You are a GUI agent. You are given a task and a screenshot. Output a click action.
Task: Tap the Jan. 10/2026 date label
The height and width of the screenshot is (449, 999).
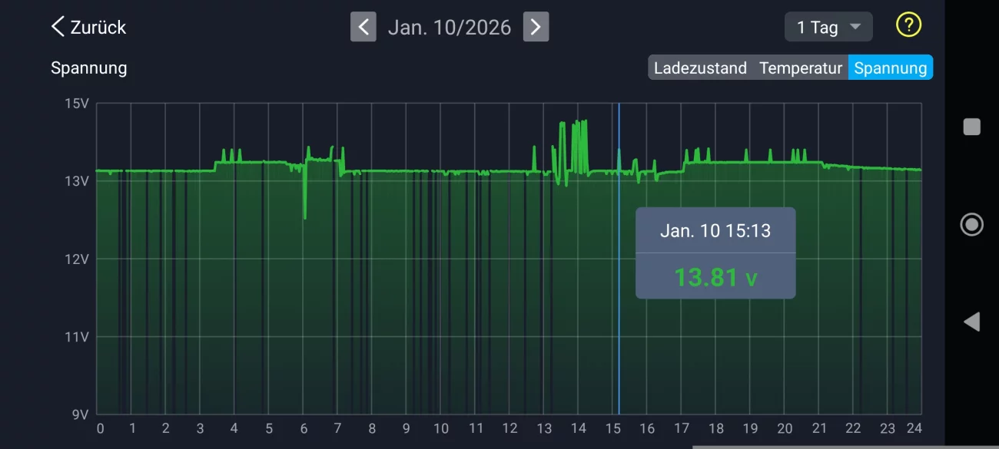pos(450,27)
